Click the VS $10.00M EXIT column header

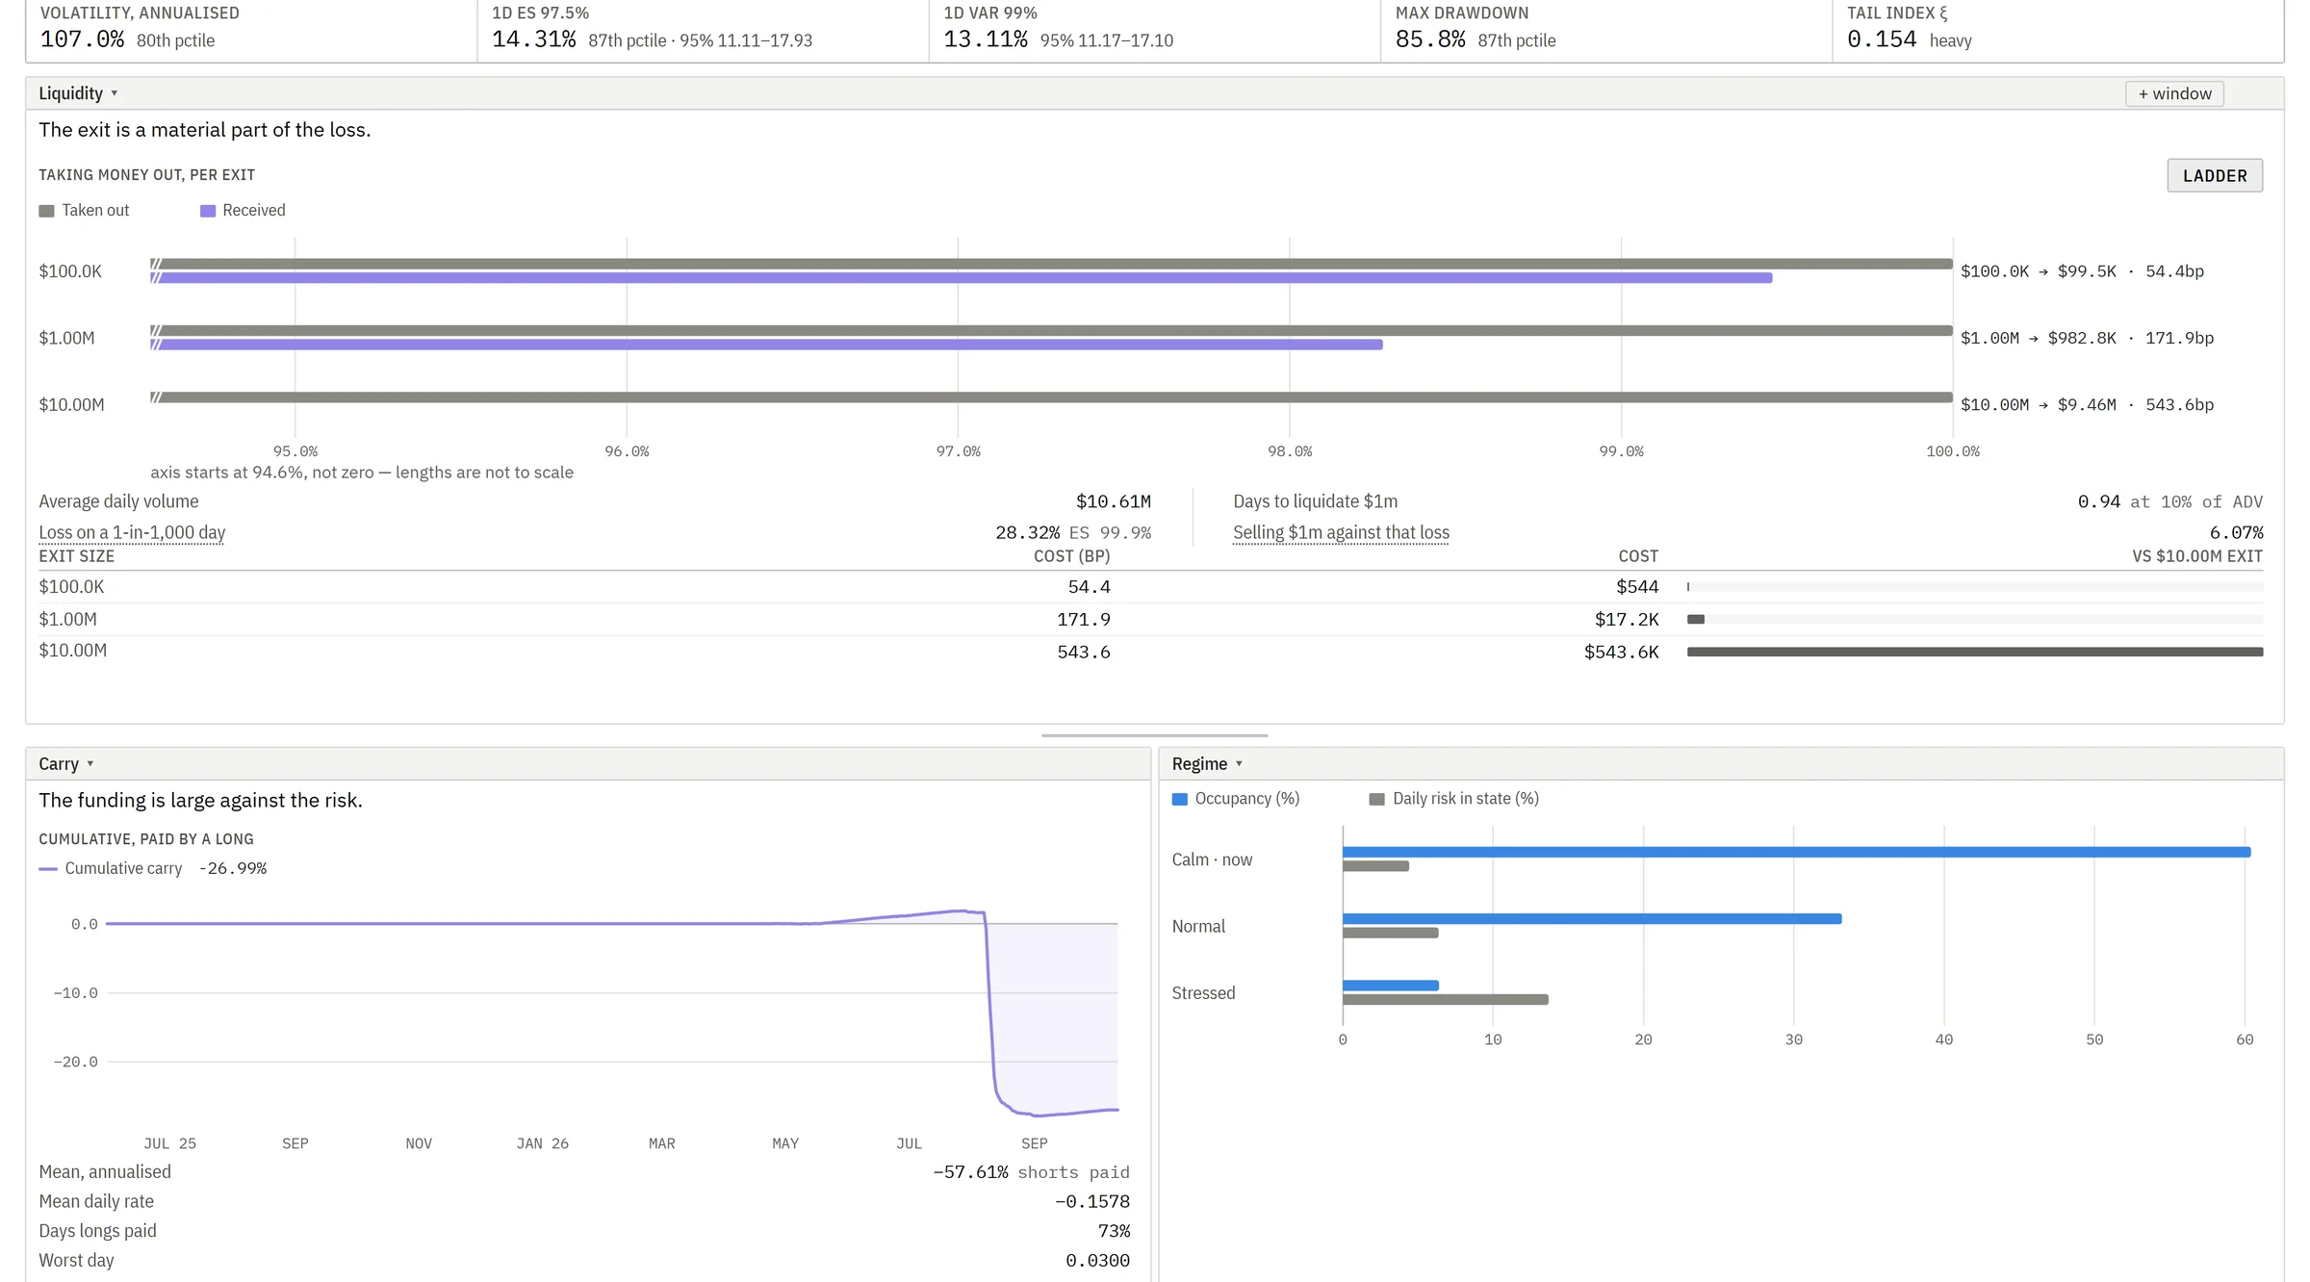(x=2196, y=556)
